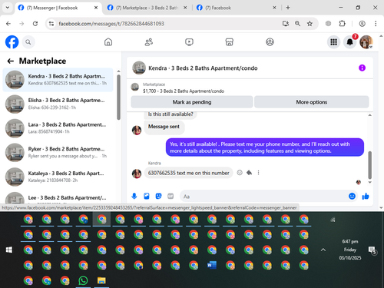Switch to the Marketplace - 3 Beds tab
Viewport: 384px width, 288px height.
click(147, 8)
